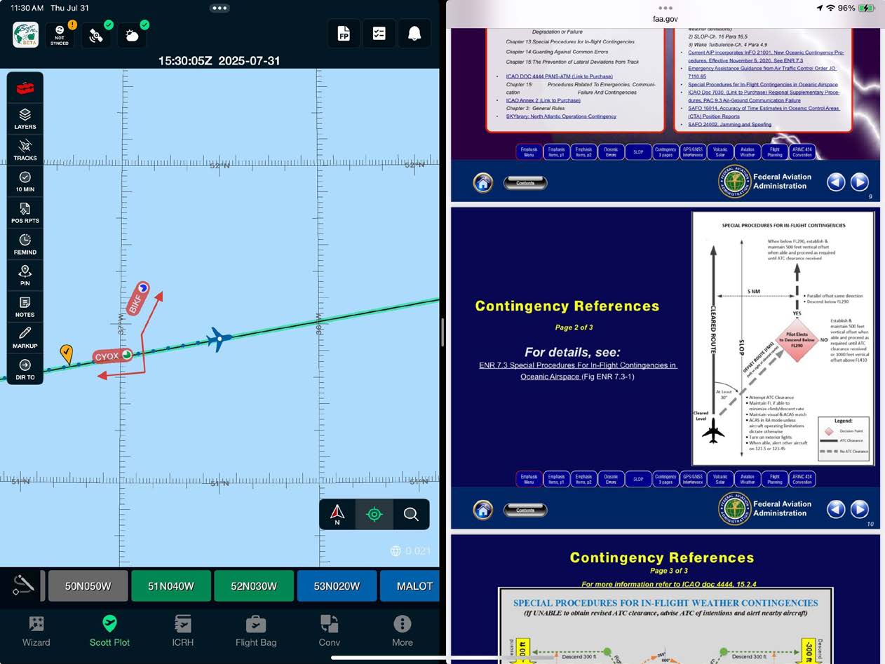Switch to the Conv tab
Screen dimensions: 885x664
(x=330, y=631)
